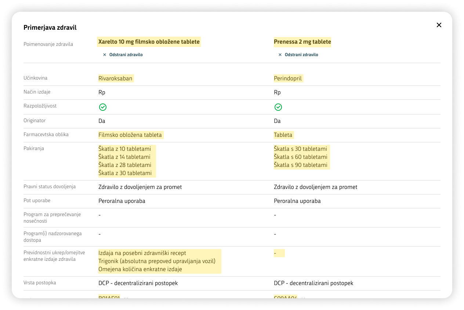Click Peroralna uporaba in Prenessa column
The image size is (464, 310).
coord(297,201)
